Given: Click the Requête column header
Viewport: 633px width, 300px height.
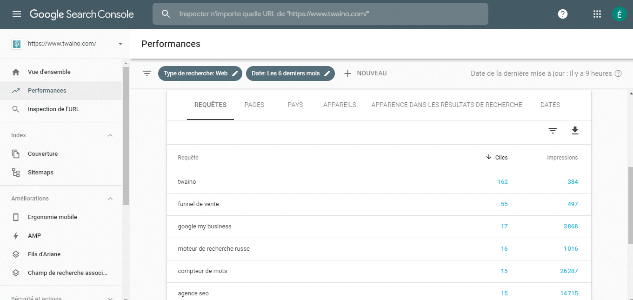Looking at the screenshot, I should coord(188,158).
